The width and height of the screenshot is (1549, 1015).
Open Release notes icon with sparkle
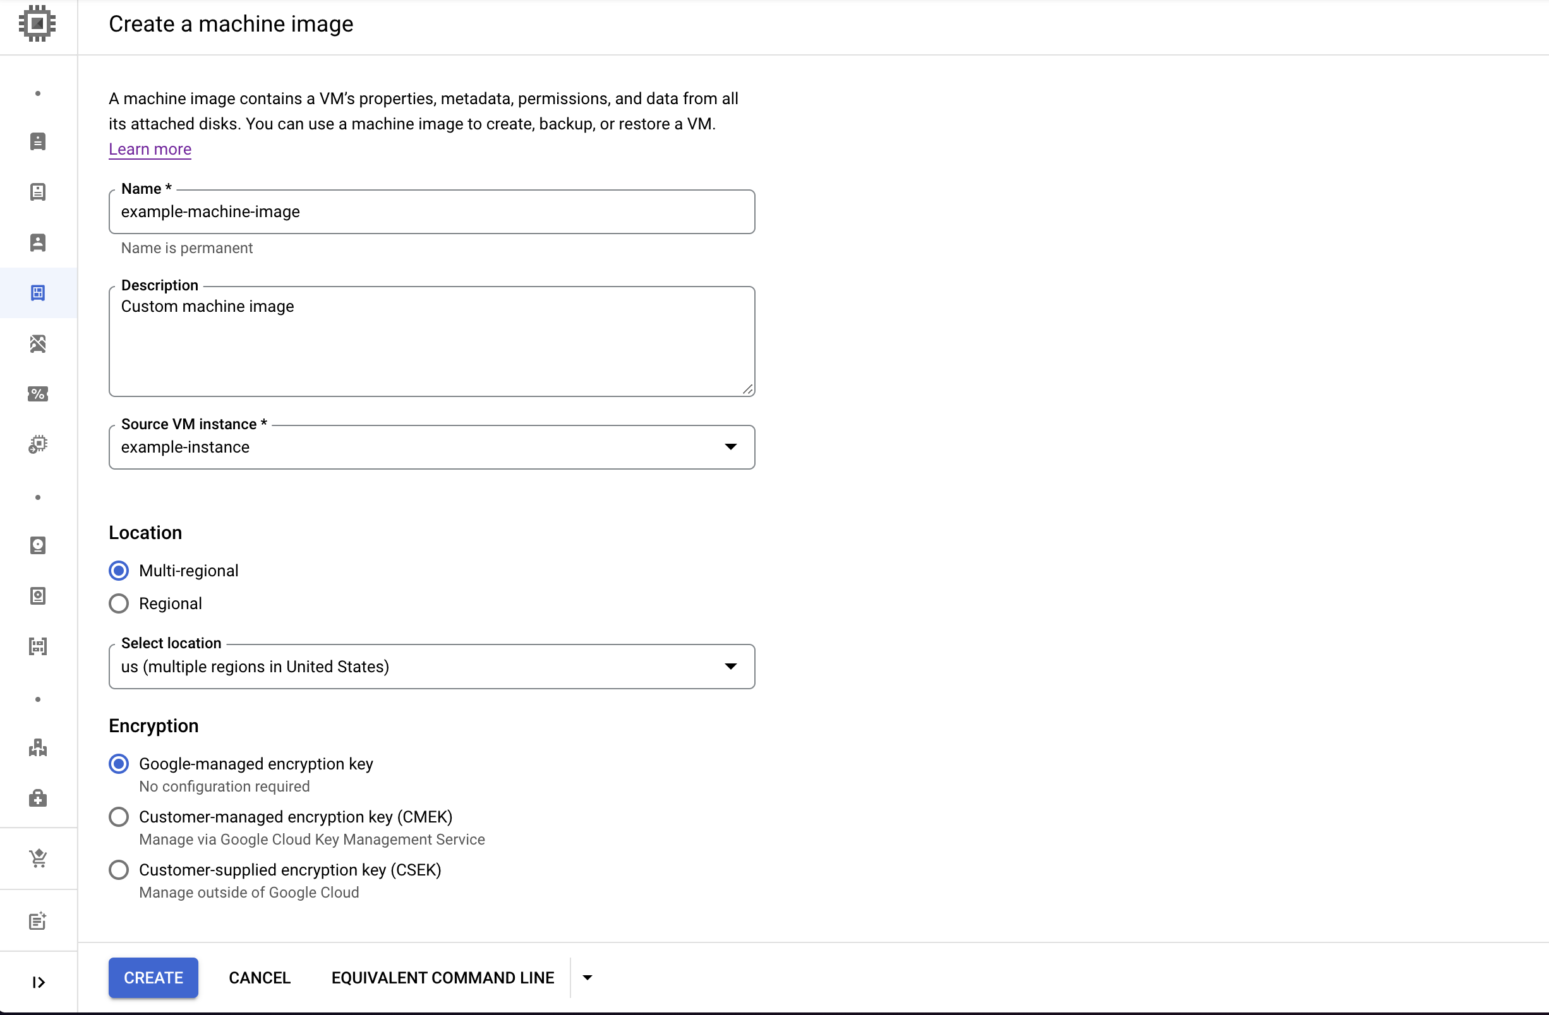38,921
